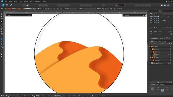The image size is (173, 97).
Task: Select the Zoom tool at toolbar bottom
Action: 2,57
